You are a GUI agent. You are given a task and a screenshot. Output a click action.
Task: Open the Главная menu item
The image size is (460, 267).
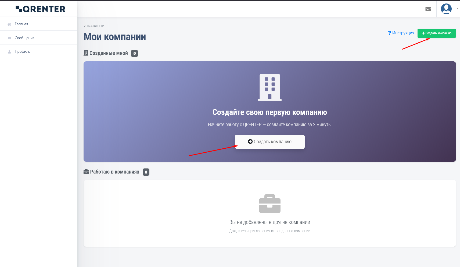click(21, 24)
